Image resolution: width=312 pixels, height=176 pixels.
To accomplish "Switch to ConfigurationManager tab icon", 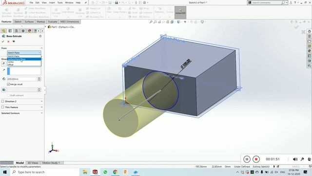I will coord(17,31).
